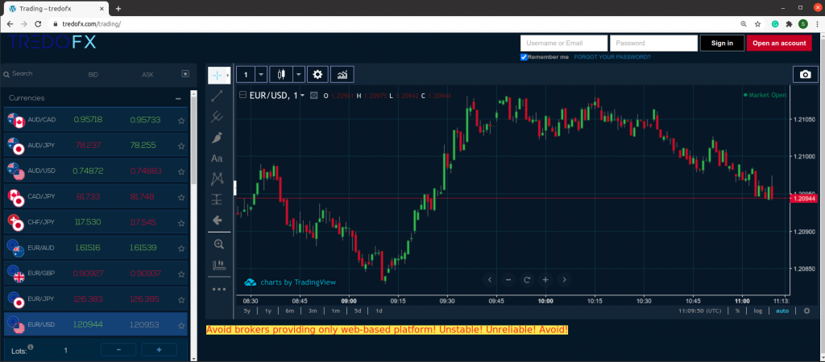
Task: Click the Username or Email field
Action: pyautogui.click(x=563, y=43)
